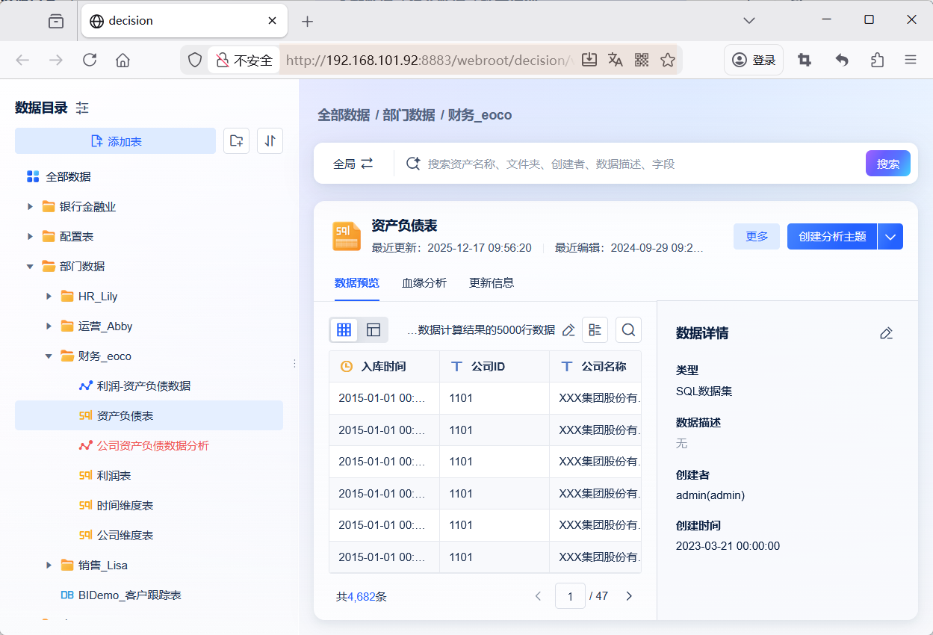Image resolution: width=933 pixels, height=635 pixels.
Task: Open dropdown arrow next to 创建分析主题
Action: (x=890, y=236)
